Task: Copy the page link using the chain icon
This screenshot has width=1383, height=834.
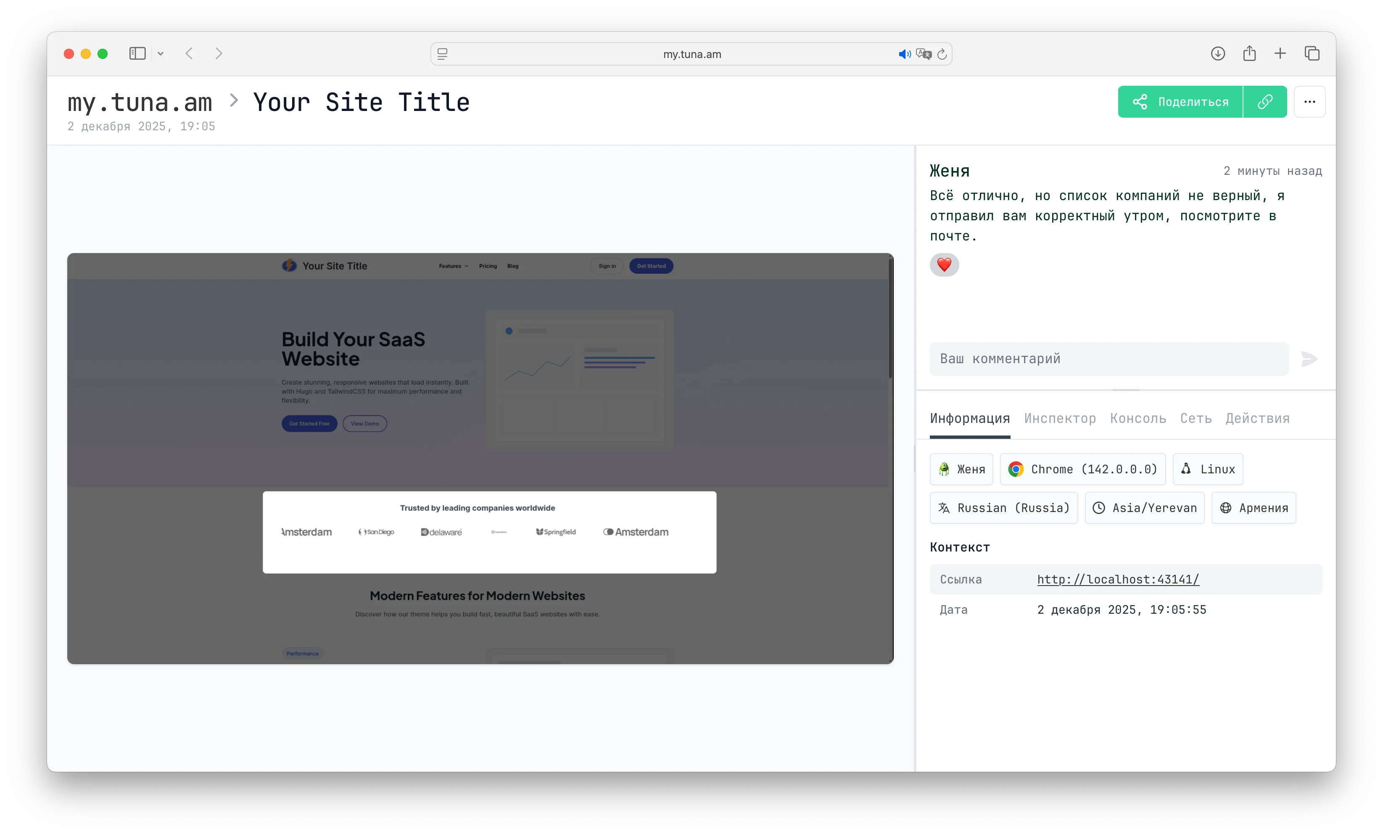Action: point(1265,102)
